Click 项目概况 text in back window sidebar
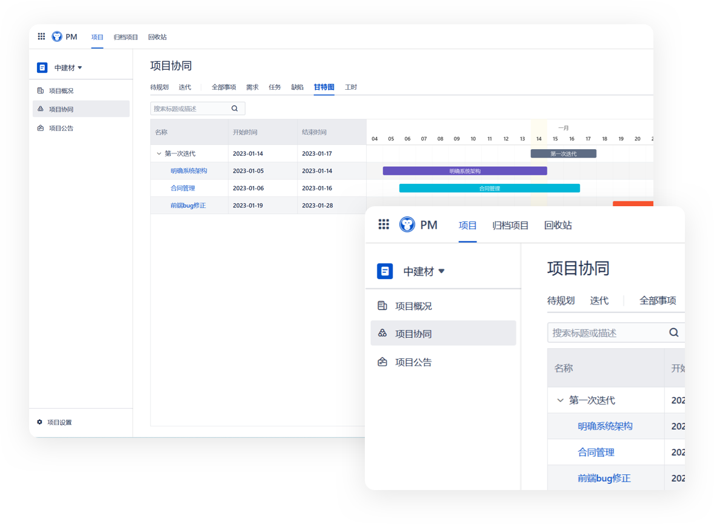This screenshot has width=714, height=524. [61, 91]
